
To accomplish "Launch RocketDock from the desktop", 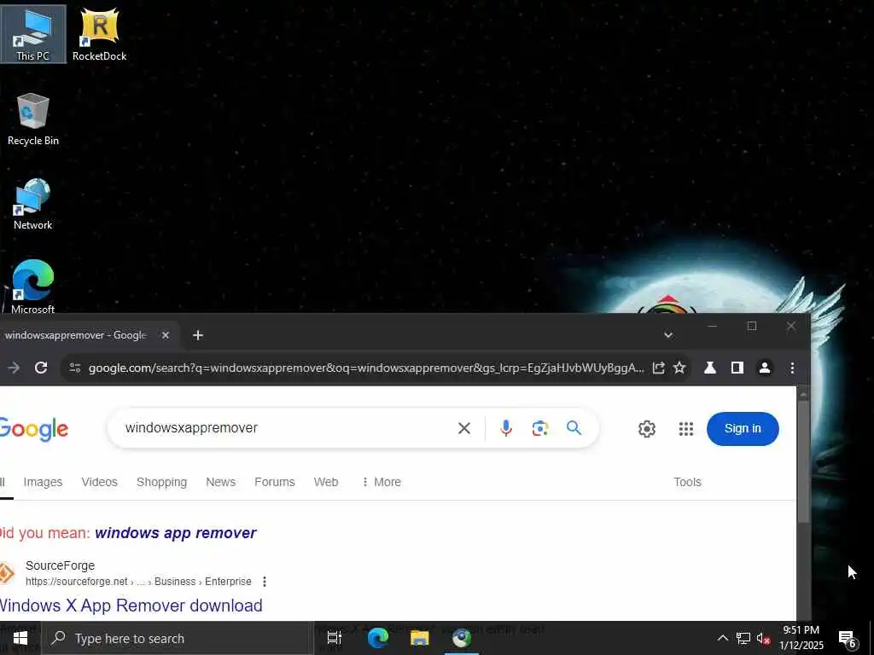I will click(x=99, y=34).
